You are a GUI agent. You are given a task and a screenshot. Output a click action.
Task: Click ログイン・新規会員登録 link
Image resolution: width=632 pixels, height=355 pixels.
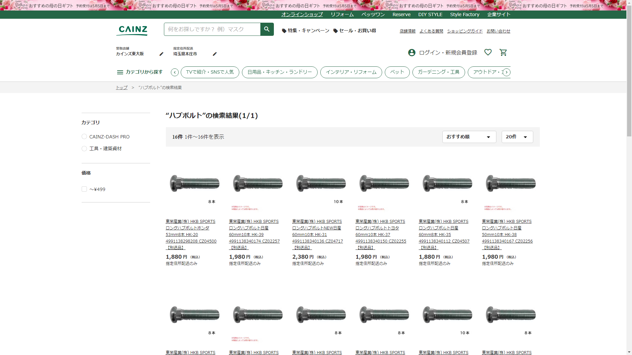pos(448,53)
